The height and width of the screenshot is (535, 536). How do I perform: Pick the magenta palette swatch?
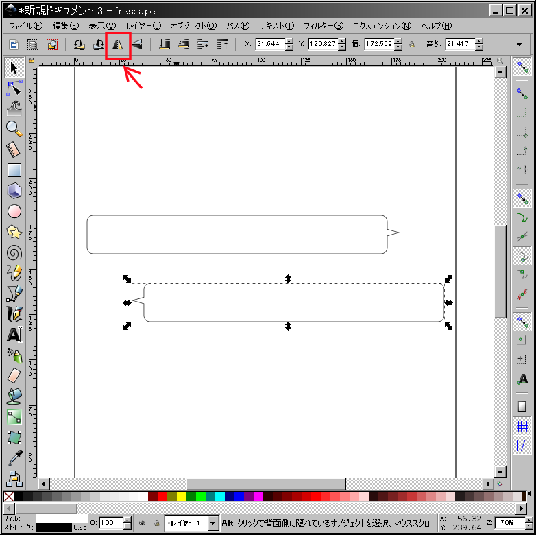coord(258,497)
